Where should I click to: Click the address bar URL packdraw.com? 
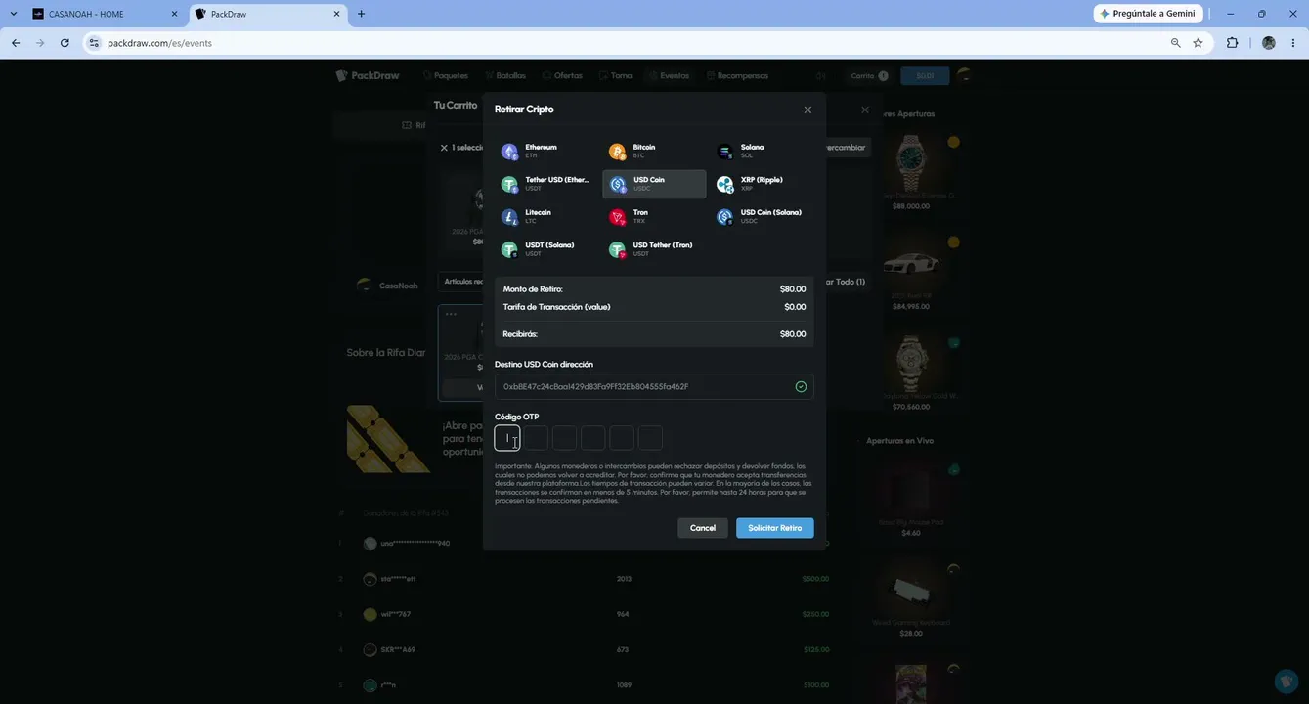pos(159,43)
